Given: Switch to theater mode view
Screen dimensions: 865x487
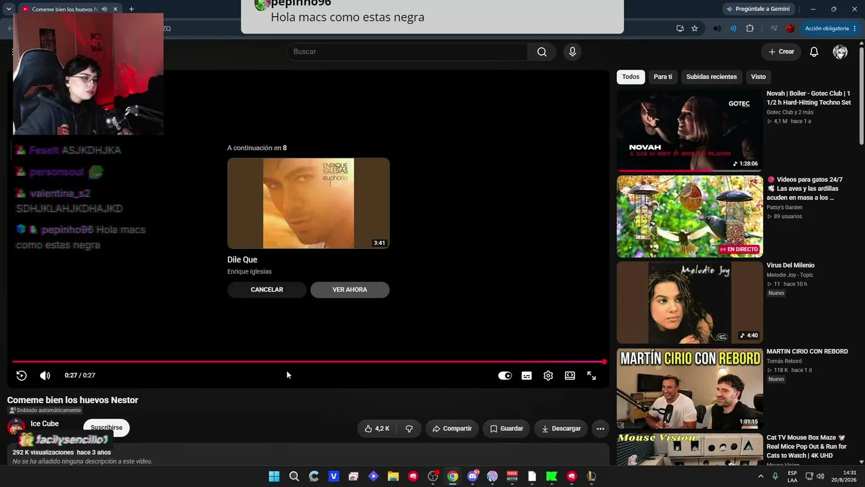Looking at the screenshot, I should (x=570, y=375).
